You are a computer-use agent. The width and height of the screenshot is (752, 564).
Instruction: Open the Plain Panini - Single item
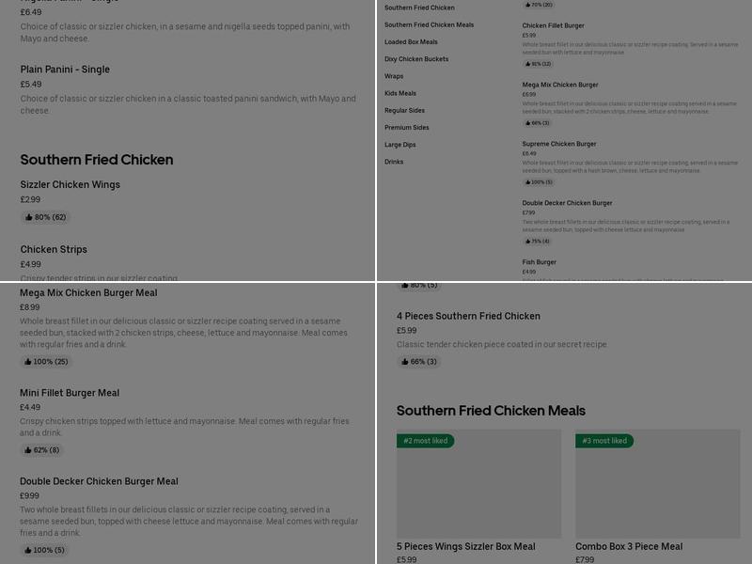click(65, 70)
